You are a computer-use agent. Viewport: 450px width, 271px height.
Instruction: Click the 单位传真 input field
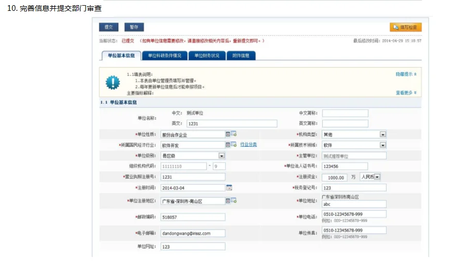pos(354,230)
